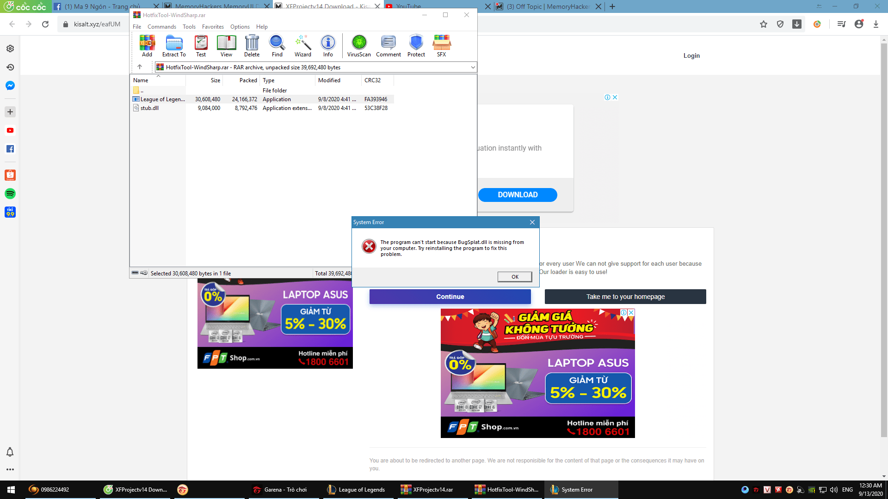Sort files by Packed column
Viewport: 888px width, 499px height.
[x=241, y=80]
